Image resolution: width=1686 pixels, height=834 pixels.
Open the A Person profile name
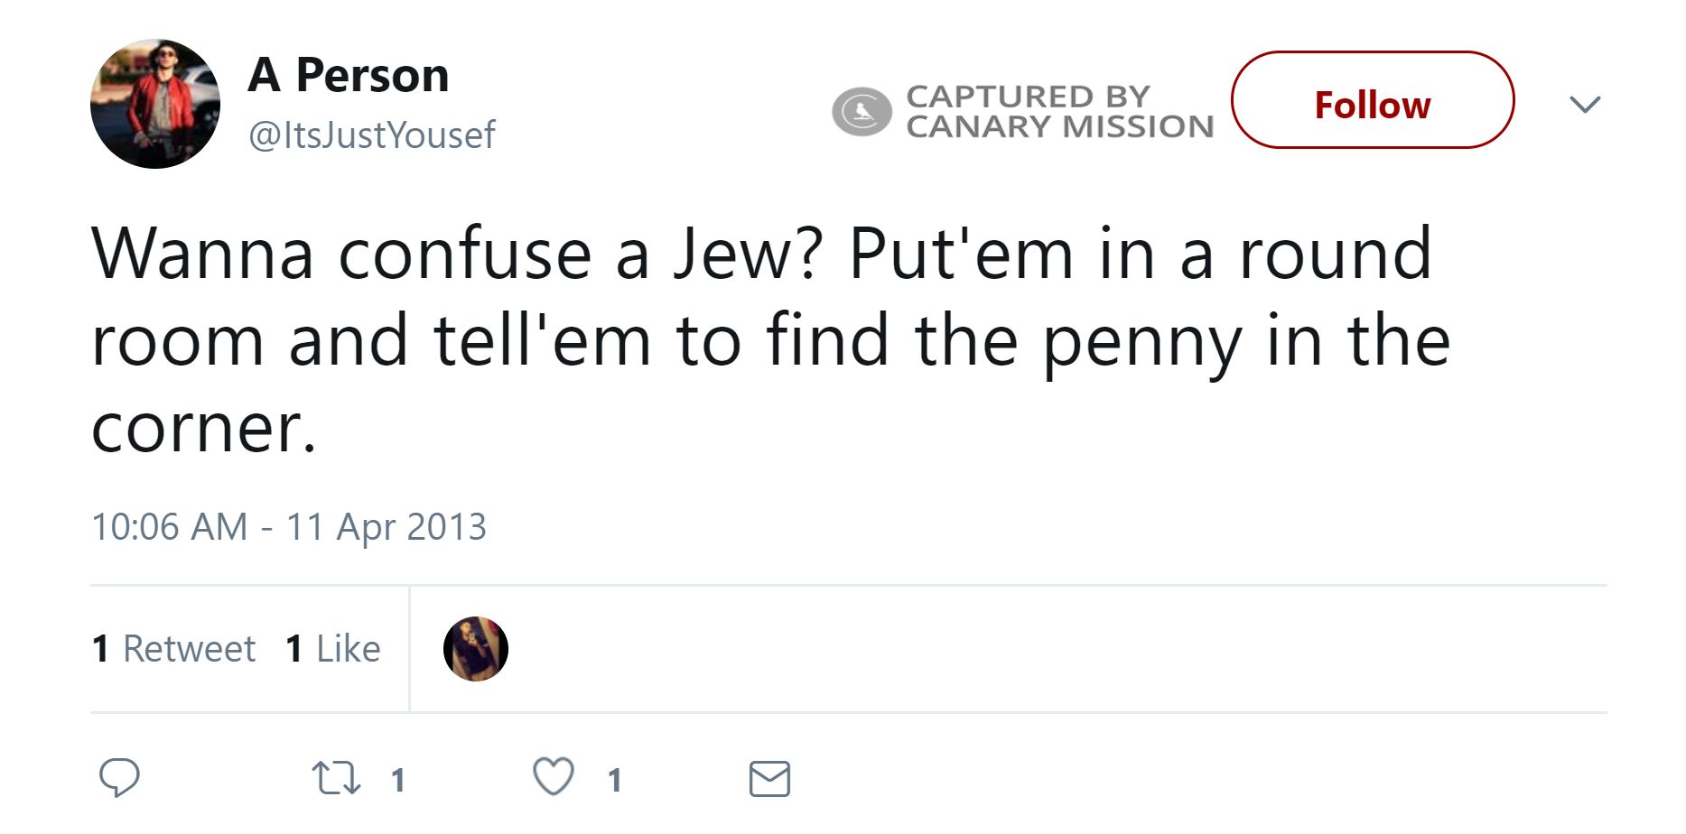click(x=349, y=74)
